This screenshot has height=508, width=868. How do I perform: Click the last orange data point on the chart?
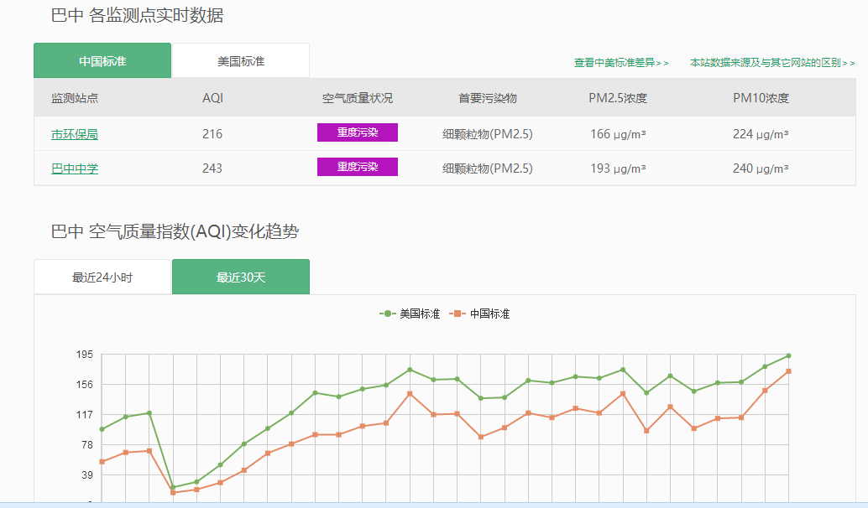pyautogui.click(x=788, y=371)
